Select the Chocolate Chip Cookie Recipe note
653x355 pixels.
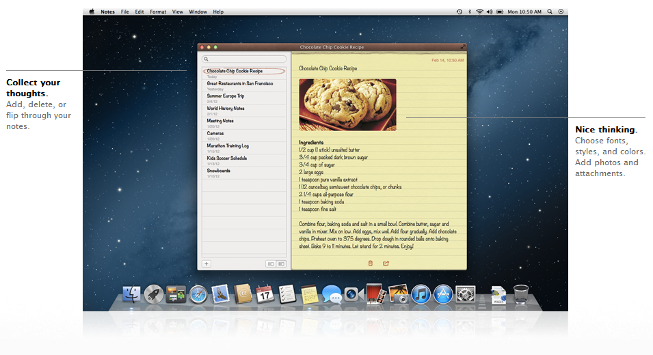245,73
